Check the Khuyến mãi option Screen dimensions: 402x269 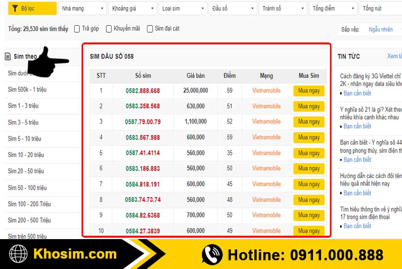pos(109,29)
